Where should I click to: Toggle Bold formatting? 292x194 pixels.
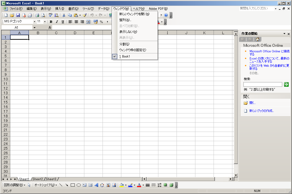click(x=51, y=22)
